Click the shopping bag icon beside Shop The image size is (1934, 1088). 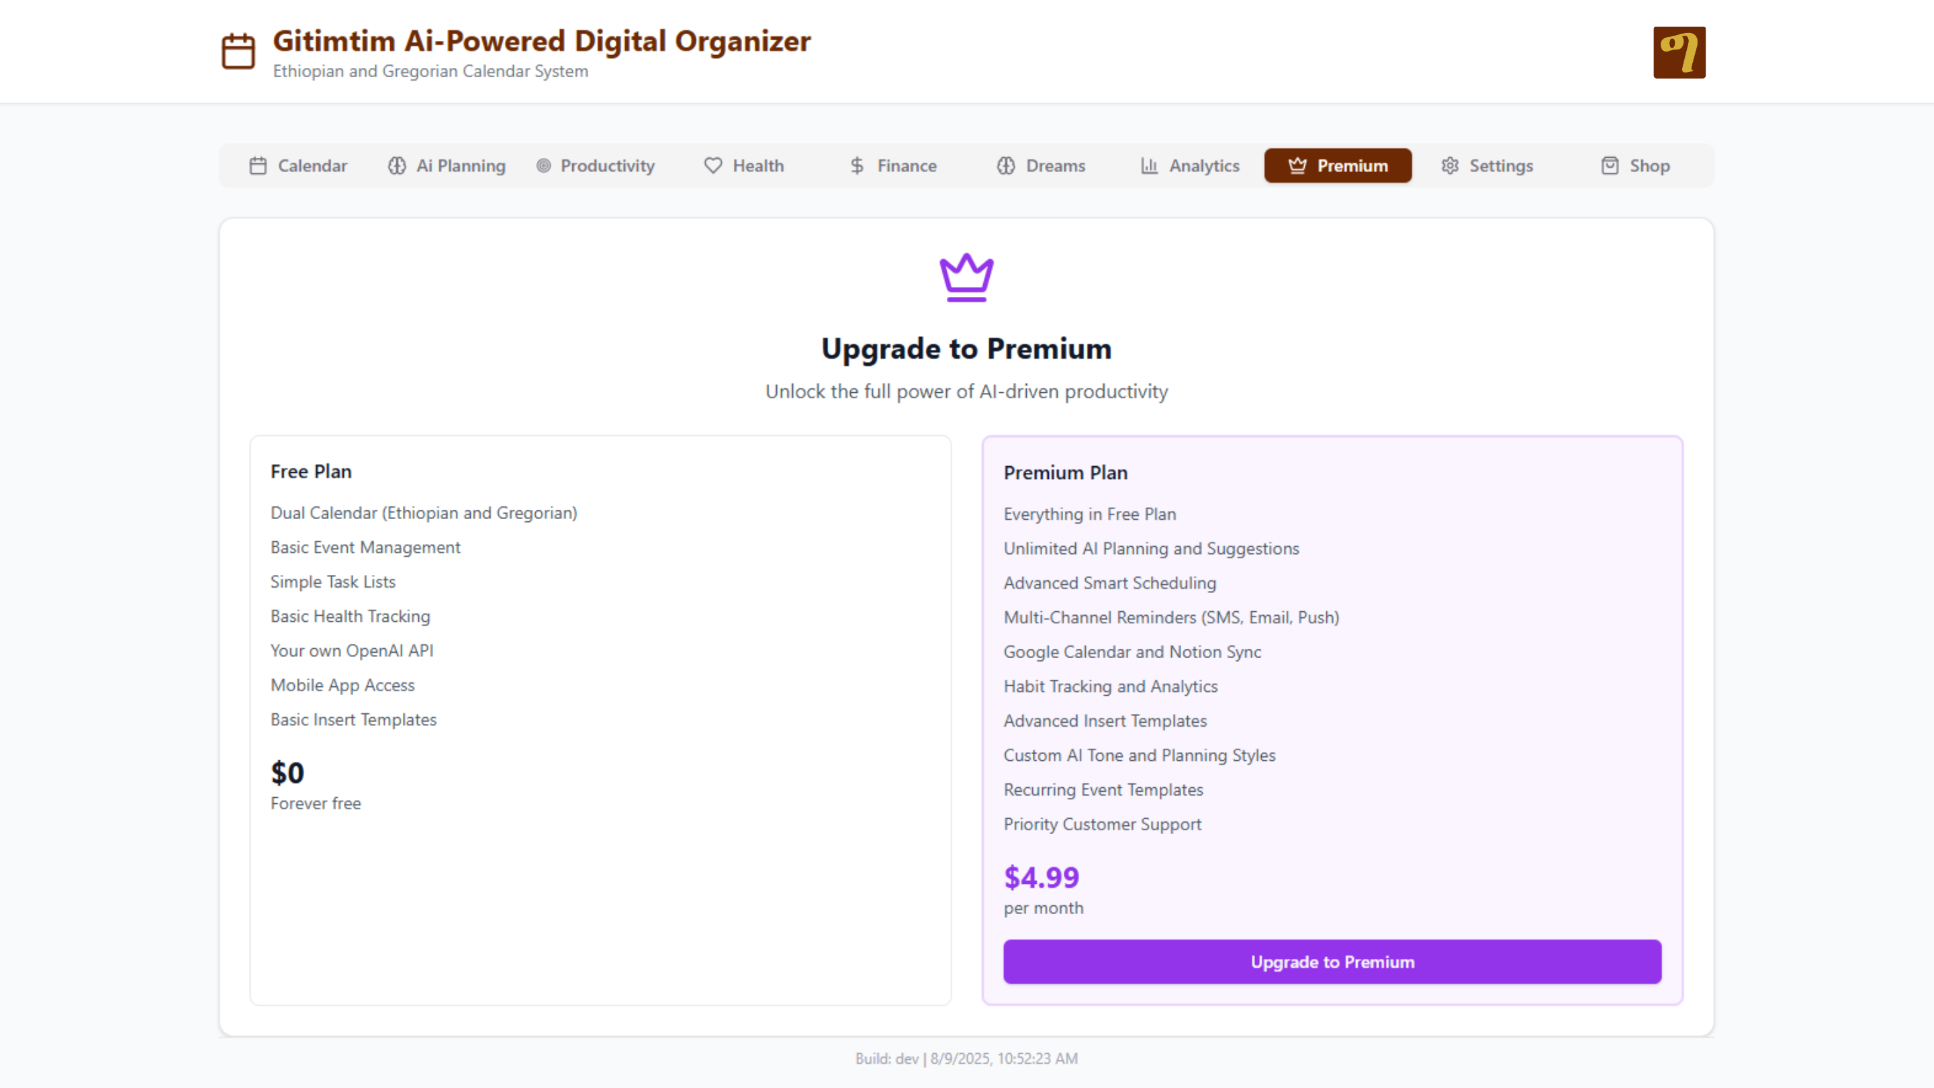point(1610,166)
